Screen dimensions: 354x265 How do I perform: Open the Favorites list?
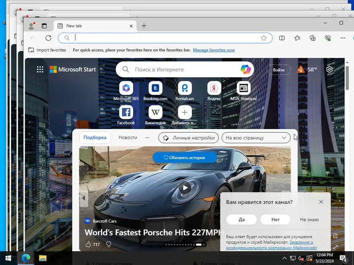pyautogui.click(x=297, y=38)
